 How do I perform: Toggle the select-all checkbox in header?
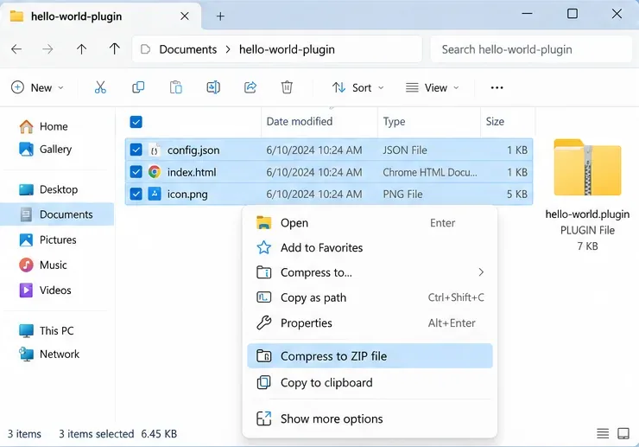pyautogui.click(x=136, y=122)
